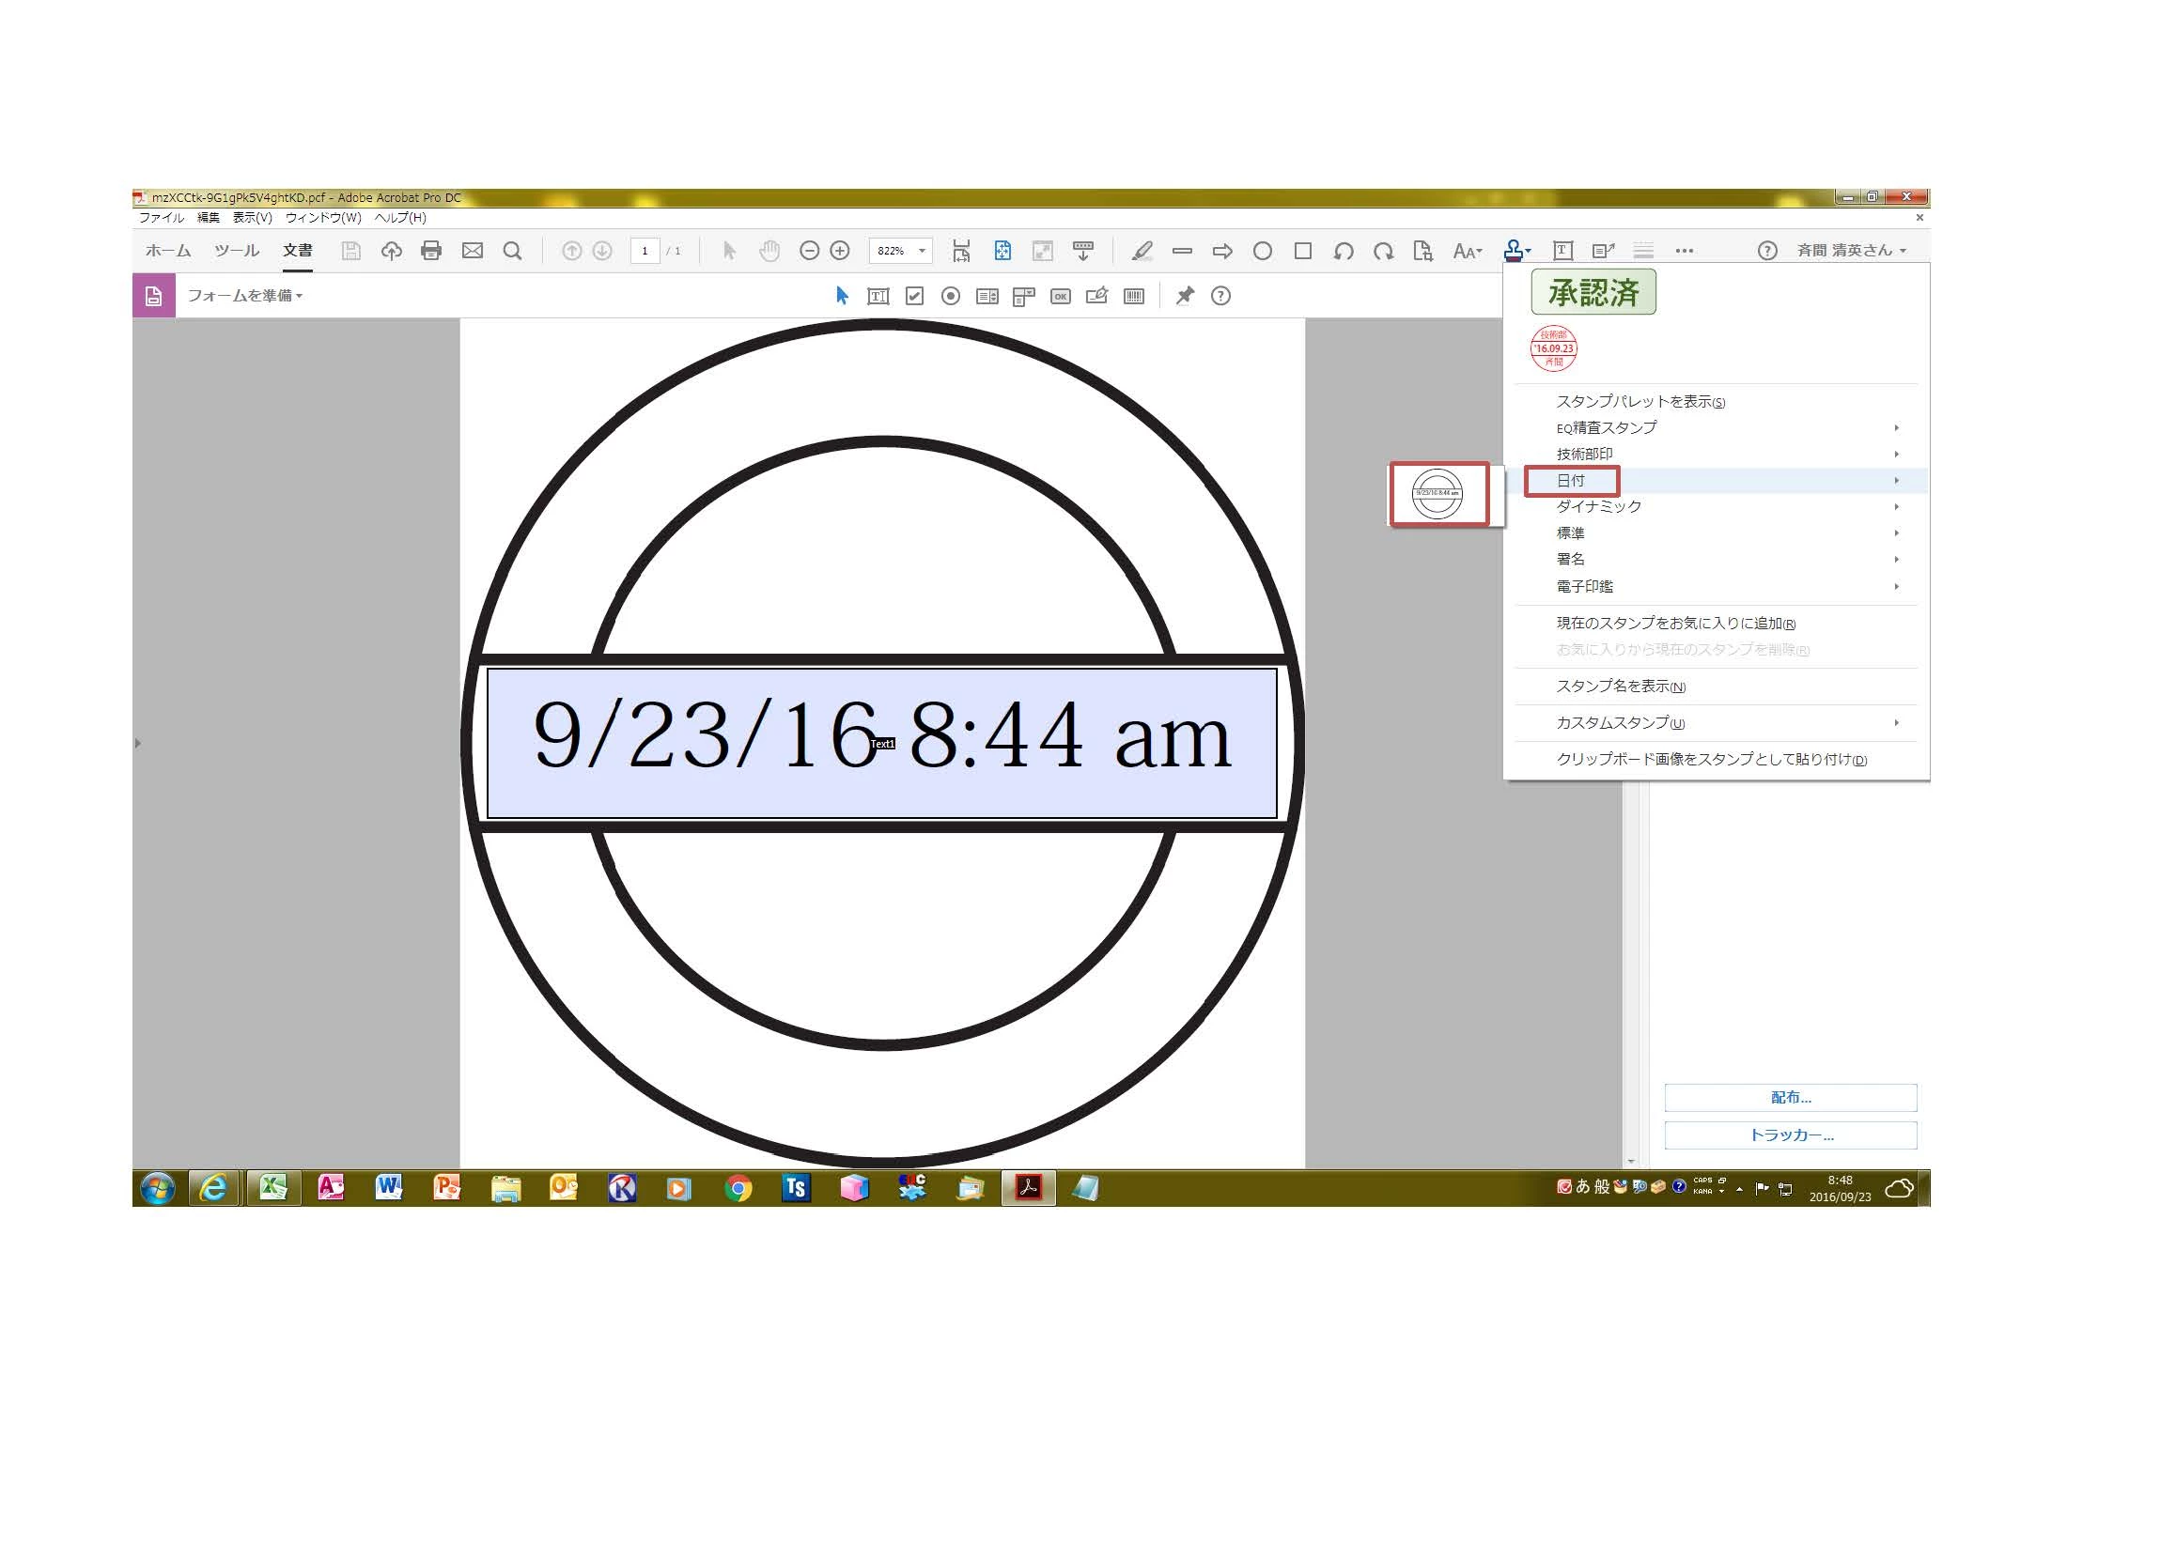The height and width of the screenshot is (1559, 2160).
Task: Select the add checkbox field tool
Action: click(x=914, y=296)
